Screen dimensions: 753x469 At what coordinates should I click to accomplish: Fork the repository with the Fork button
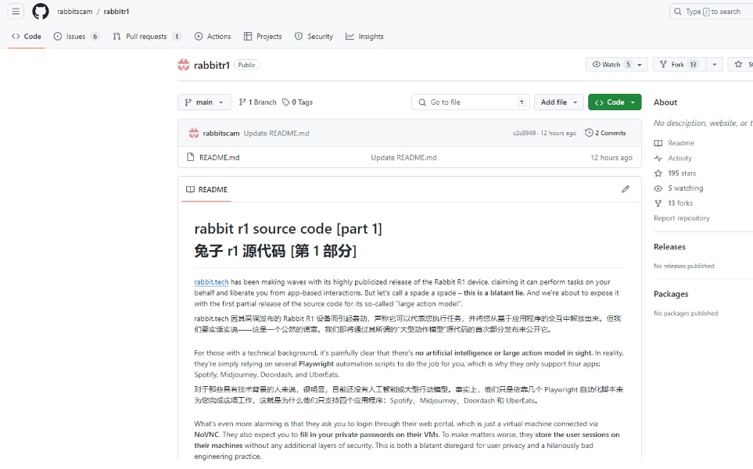(x=679, y=64)
